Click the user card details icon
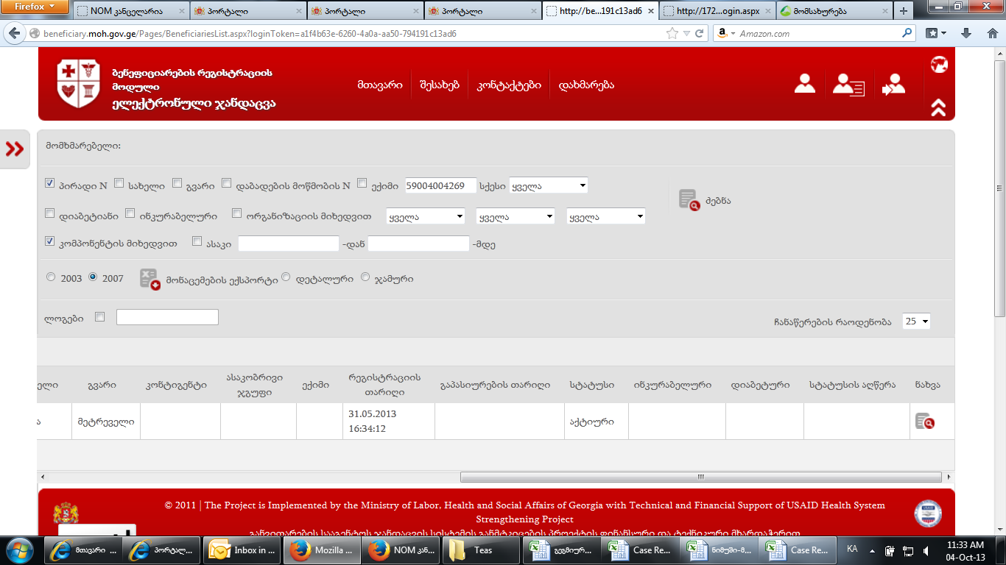 point(848,85)
